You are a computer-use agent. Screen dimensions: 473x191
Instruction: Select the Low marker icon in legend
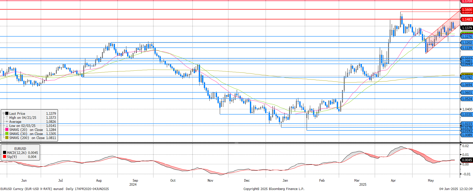(7, 126)
